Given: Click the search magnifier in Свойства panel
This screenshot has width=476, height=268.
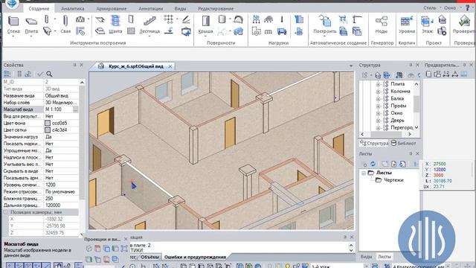Looking at the screenshot, I should point(49,74).
